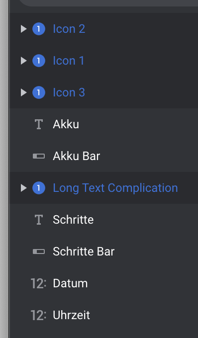This screenshot has height=338, width=198.
Task: Click the blue complication badge beside Icon 3
Action: coord(39,92)
